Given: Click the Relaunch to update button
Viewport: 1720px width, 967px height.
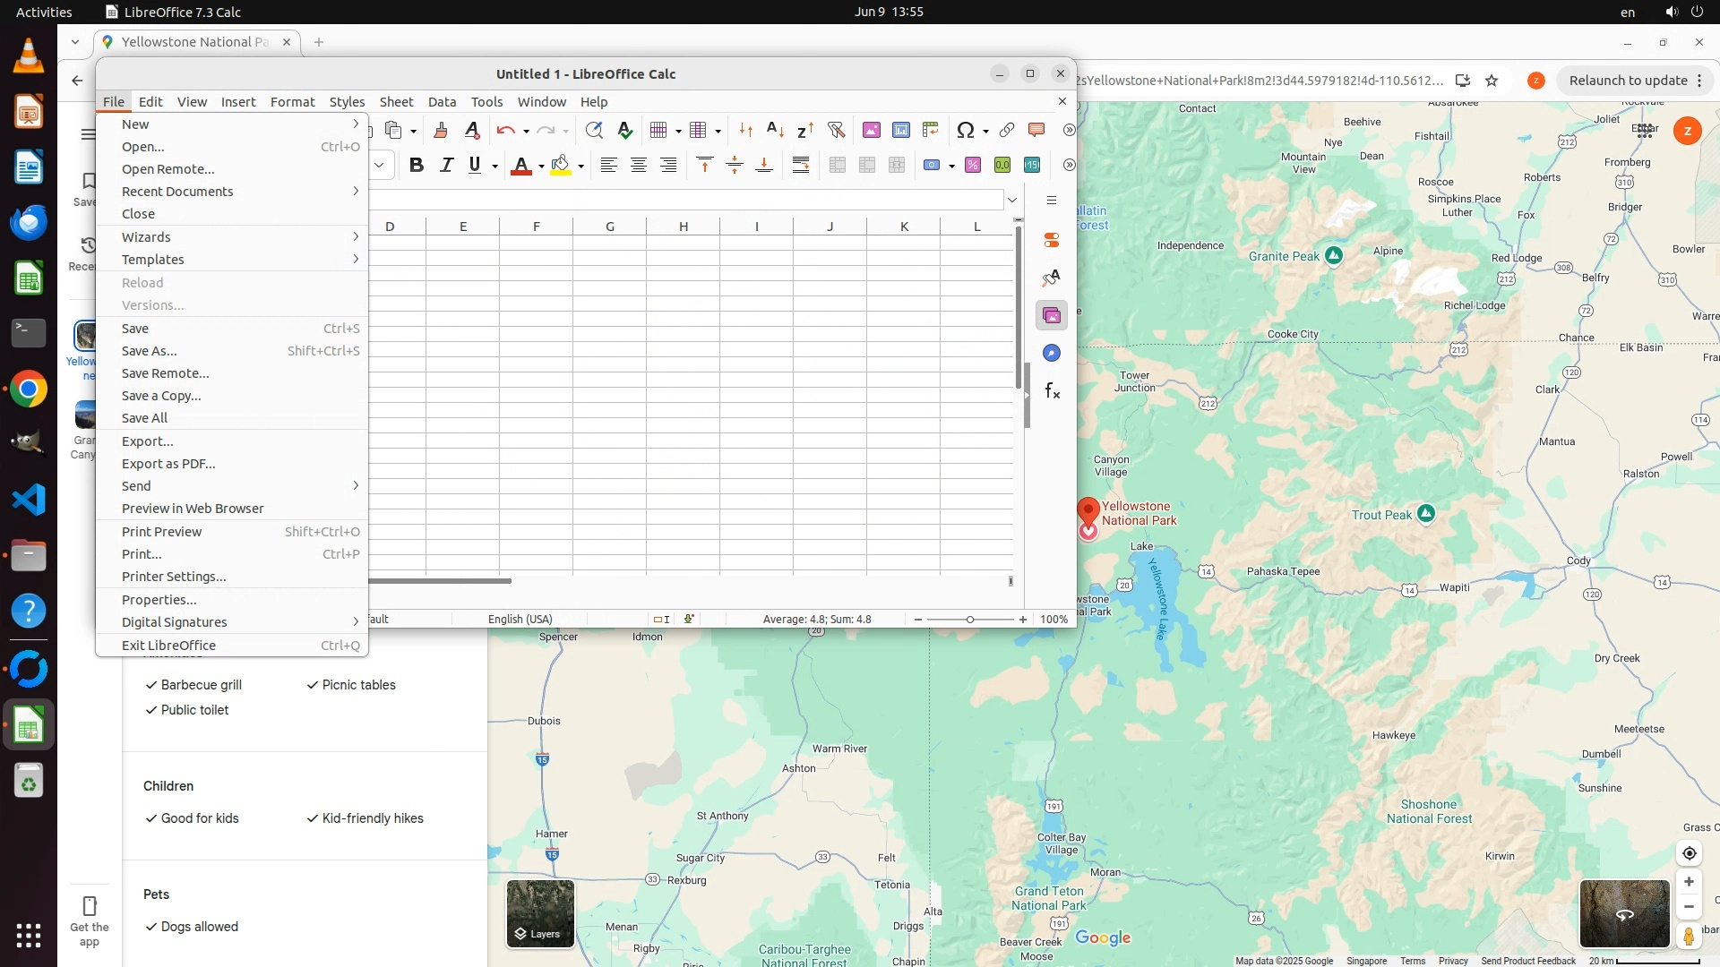Looking at the screenshot, I should coord(1628,81).
